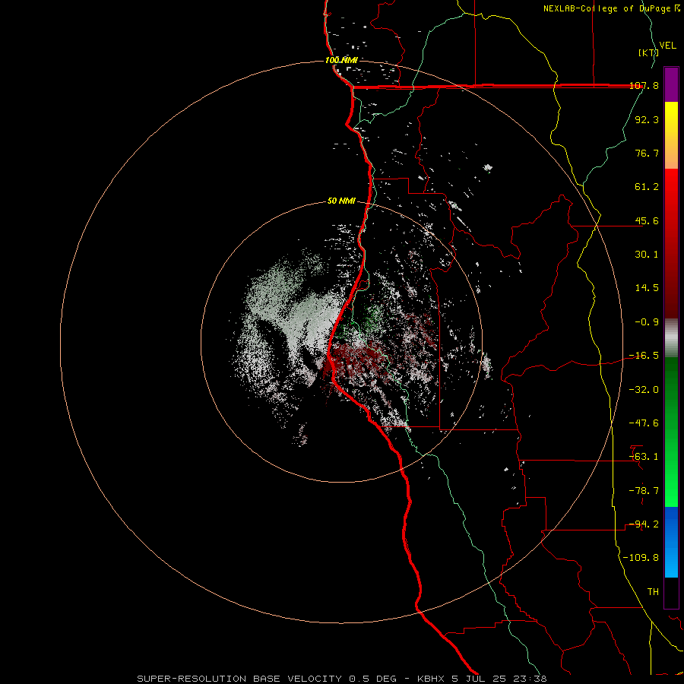Viewport: 684px width, 684px height.
Task: Click the [KT] units label
Action: click(x=649, y=52)
